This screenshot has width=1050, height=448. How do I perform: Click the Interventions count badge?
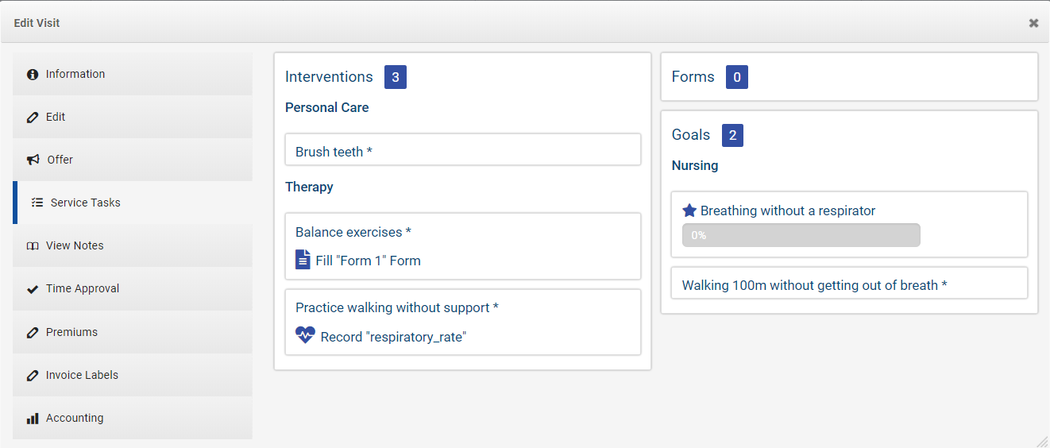(x=395, y=77)
